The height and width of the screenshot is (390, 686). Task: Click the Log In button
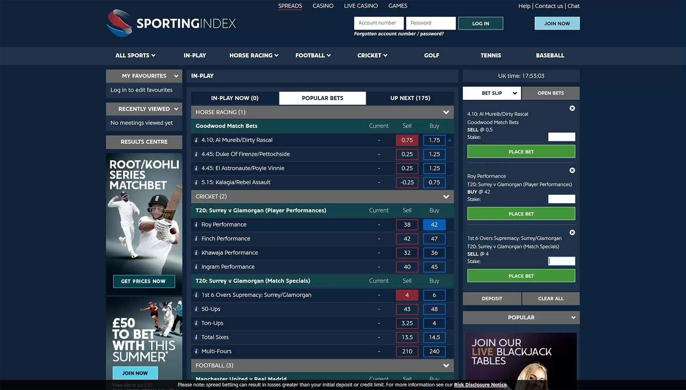click(x=481, y=23)
